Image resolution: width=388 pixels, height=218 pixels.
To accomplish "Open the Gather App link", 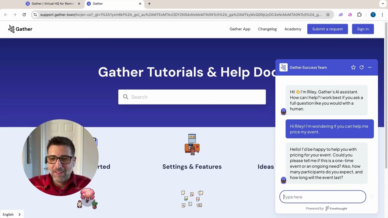I will point(240,29).
